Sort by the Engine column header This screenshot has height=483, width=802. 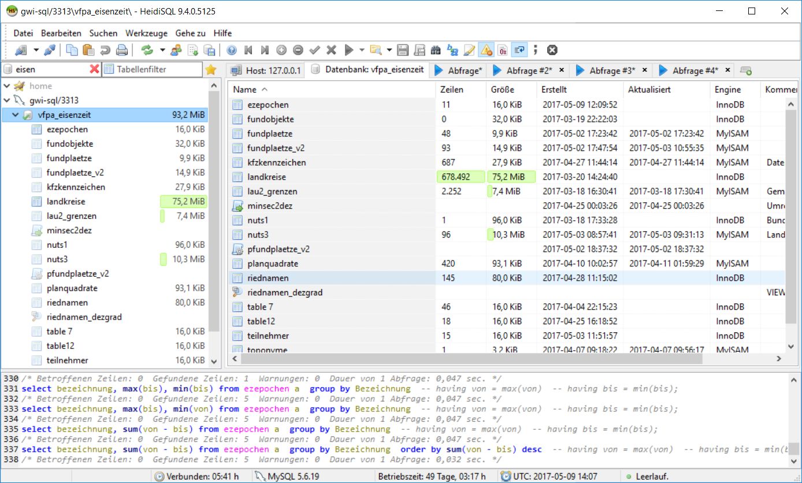point(735,90)
